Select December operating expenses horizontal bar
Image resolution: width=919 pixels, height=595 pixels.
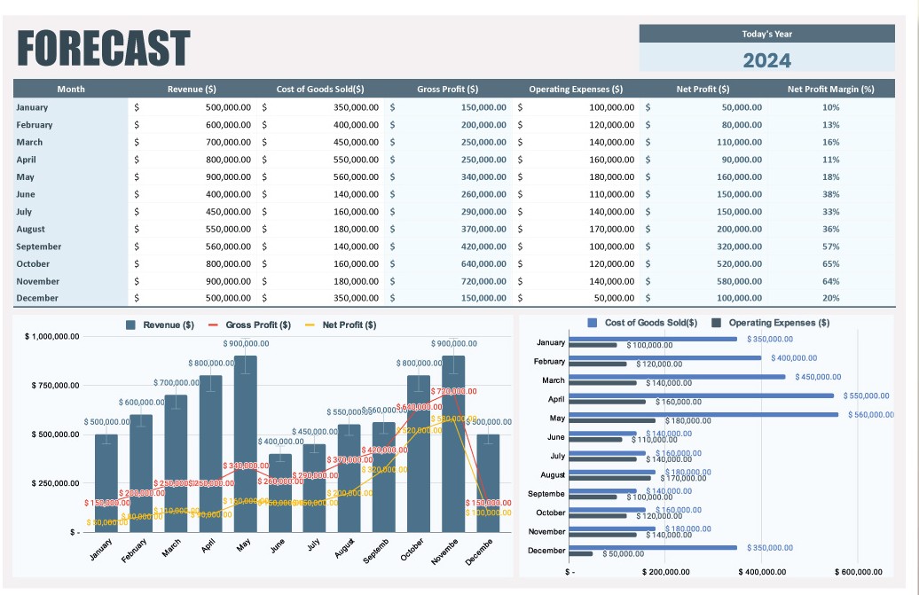tap(581, 553)
